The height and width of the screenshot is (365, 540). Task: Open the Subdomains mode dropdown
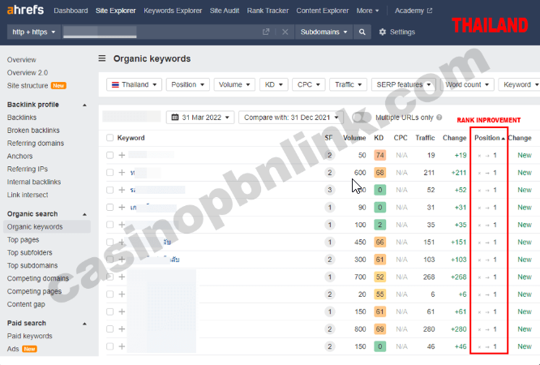pos(324,32)
